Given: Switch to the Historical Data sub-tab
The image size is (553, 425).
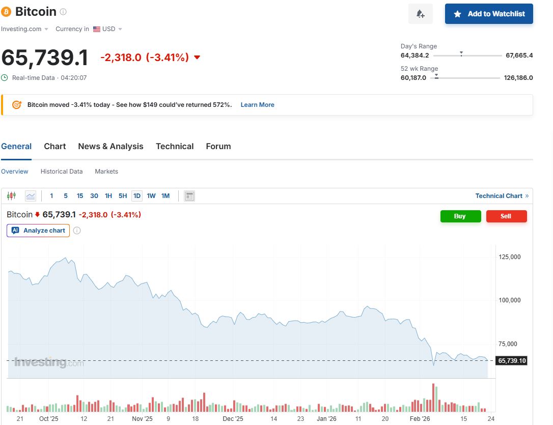Looking at the screenshot, I should click(x=62, y=172).
